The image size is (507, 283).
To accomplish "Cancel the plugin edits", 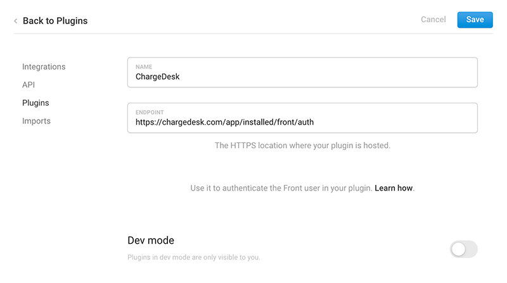I will click(433, 20).
